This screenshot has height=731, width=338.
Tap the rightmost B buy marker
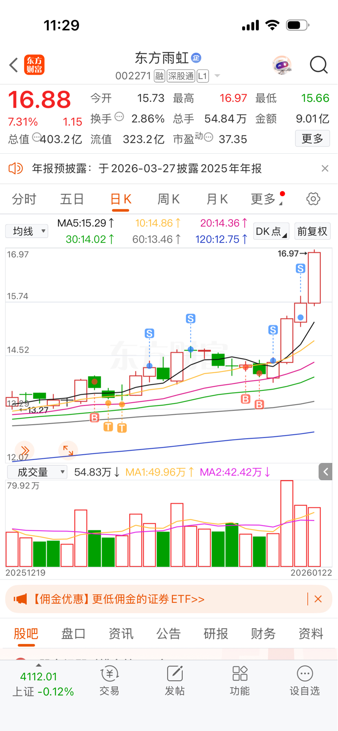pos(259,404)
